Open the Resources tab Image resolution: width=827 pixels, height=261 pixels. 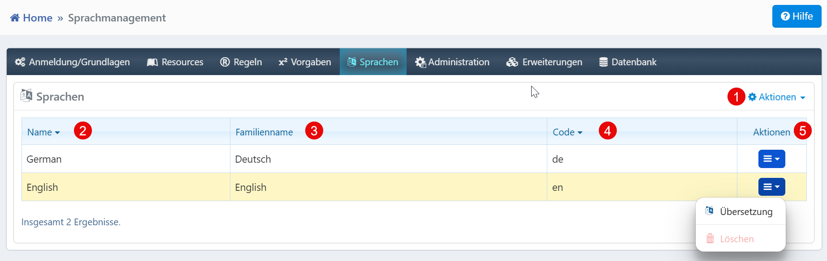(175, 62)
